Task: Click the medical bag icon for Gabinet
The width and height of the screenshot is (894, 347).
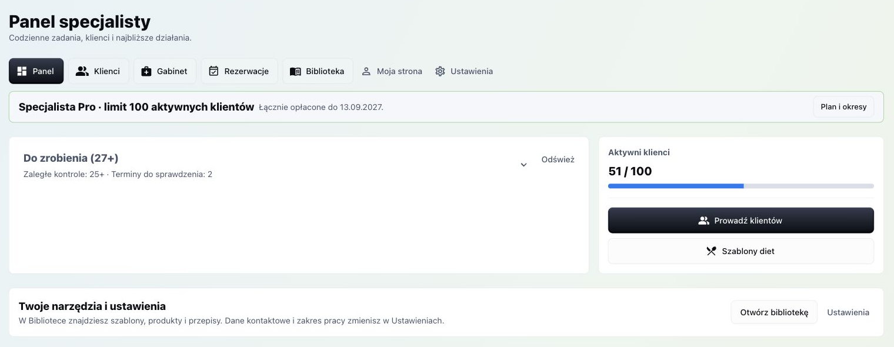Action: pos(146,71)
